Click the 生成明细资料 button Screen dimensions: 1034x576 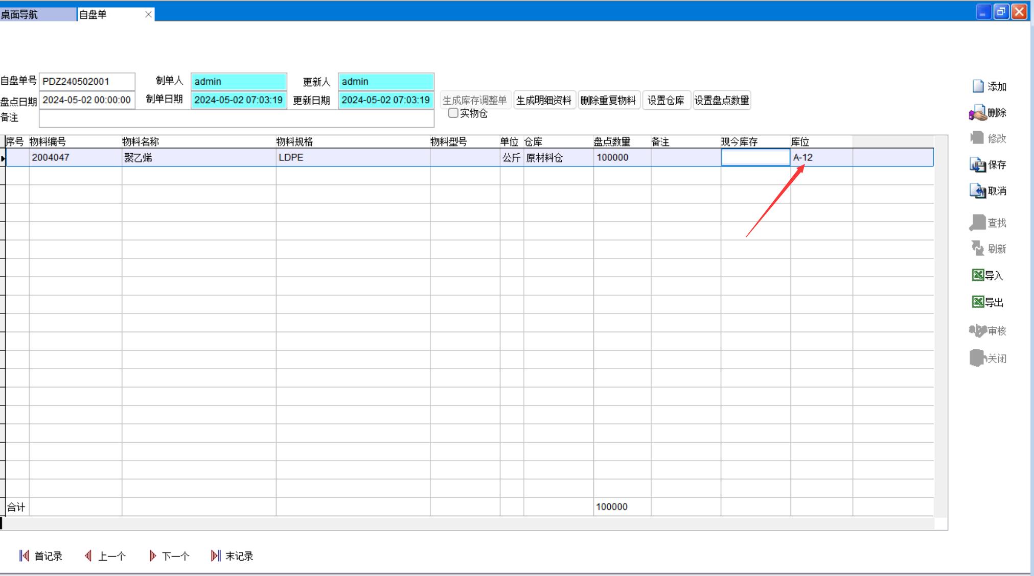[x=544, y=101]
